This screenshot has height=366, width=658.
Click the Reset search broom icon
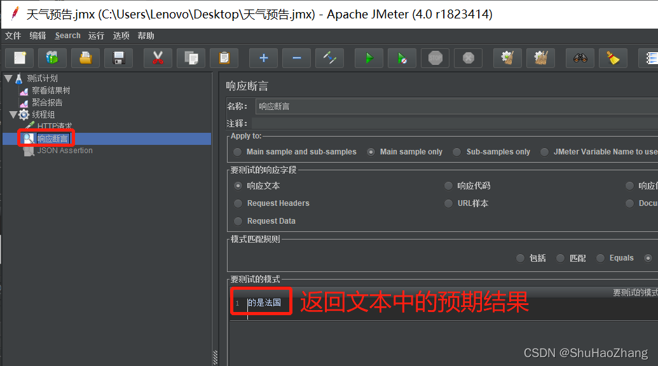613,58
